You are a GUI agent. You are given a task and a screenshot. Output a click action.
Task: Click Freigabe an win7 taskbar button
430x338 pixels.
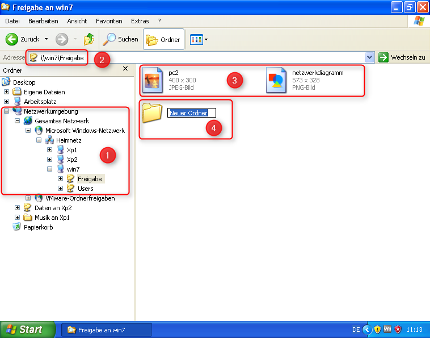tap(107, 329)
